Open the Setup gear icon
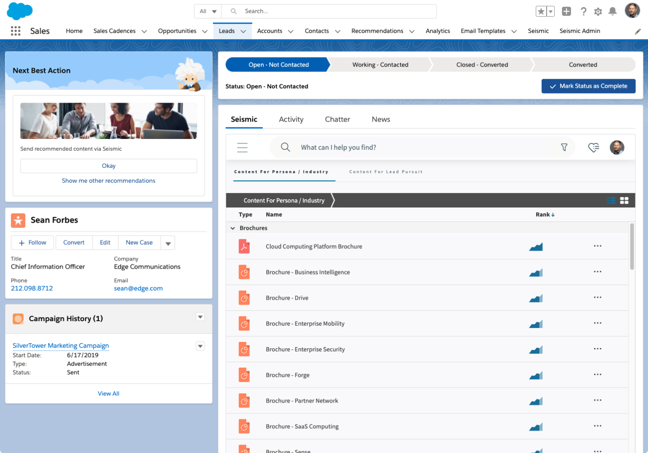 (x=598, y=12)
